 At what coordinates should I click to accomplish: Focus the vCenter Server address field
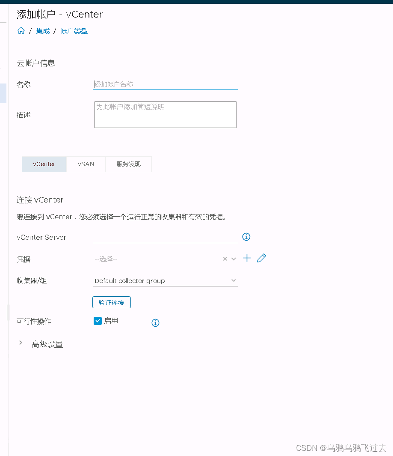165,237
